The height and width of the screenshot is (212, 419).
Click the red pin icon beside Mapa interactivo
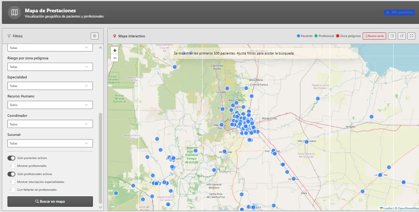tap(115, 36)
